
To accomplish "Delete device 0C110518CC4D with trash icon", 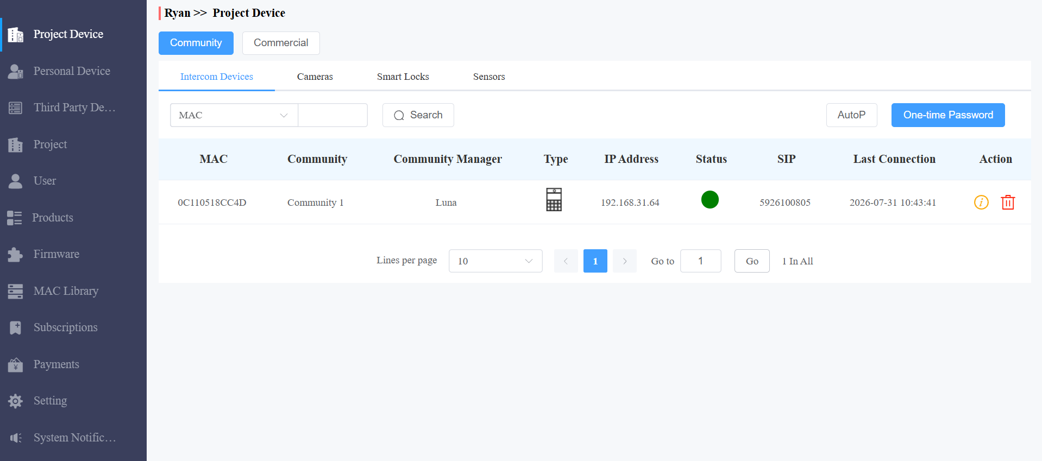I will [1008, 203].
